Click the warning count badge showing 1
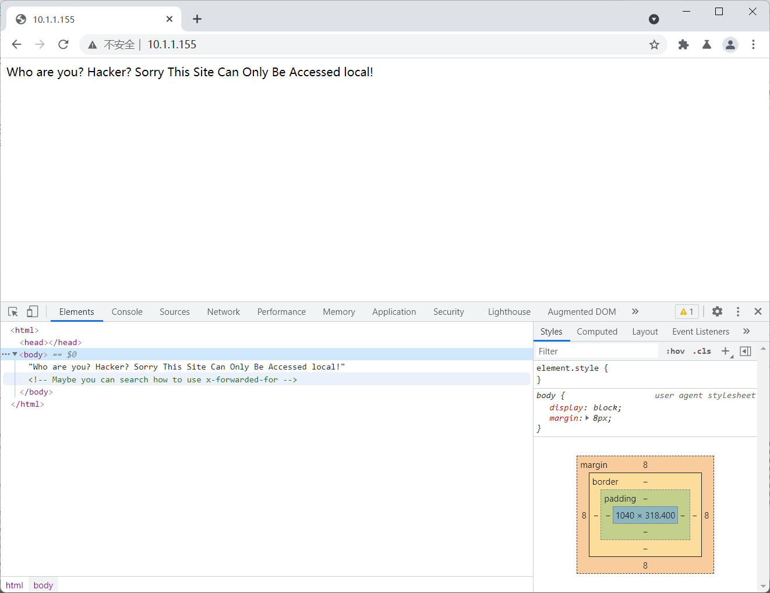770x593 pixels. pyautogui.click(x=687, y=312)
